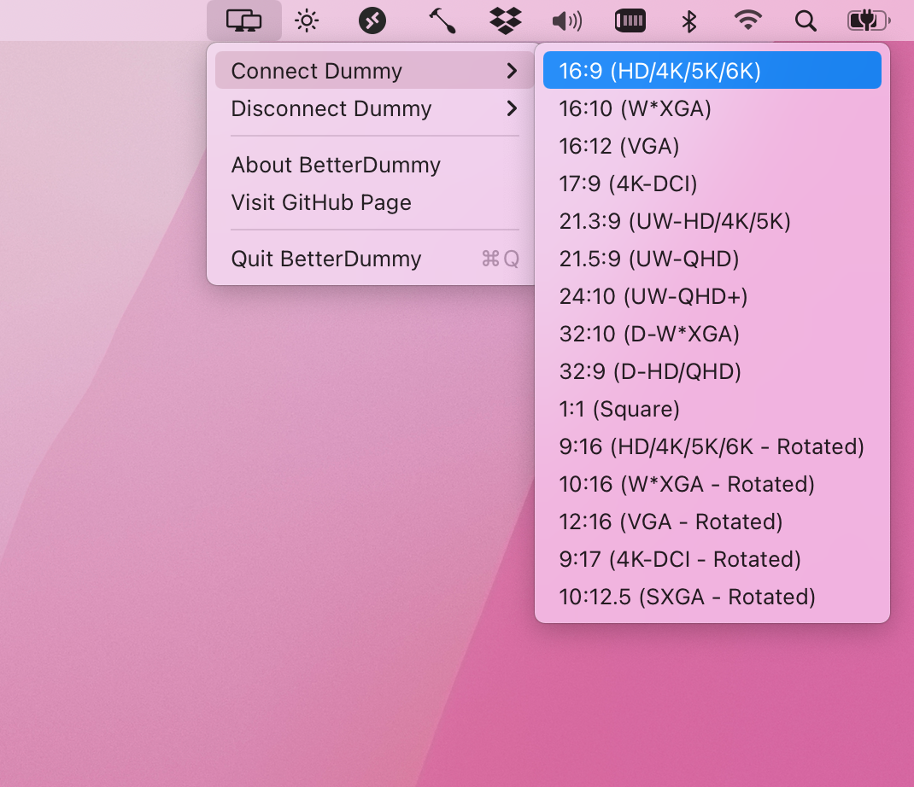The image size is (914, 787).
Task: Open the BetterDummy displays menu bar icon
Action: coord(243,21)
